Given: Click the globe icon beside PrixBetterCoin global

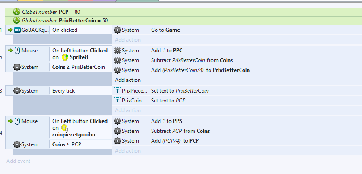Looking at the screenshot, I should coord(17,21).
